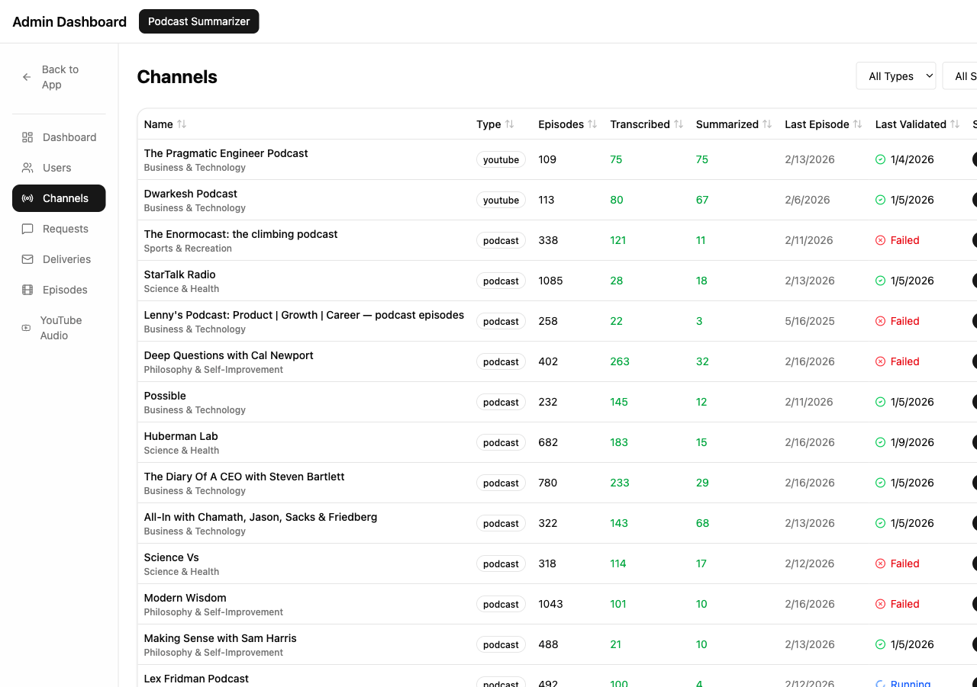Click the red Failed icon on Enormocast row

click(x=882, y=240)
